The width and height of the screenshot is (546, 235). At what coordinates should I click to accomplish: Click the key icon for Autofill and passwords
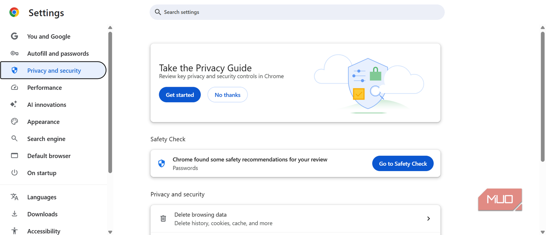pyautogui.click(x=14, y=53)
